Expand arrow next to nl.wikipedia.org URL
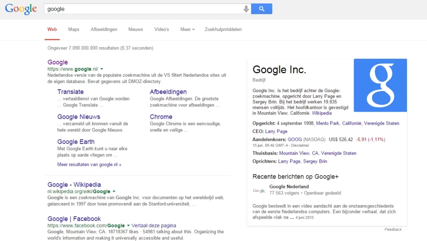 (x=114, y=192)
